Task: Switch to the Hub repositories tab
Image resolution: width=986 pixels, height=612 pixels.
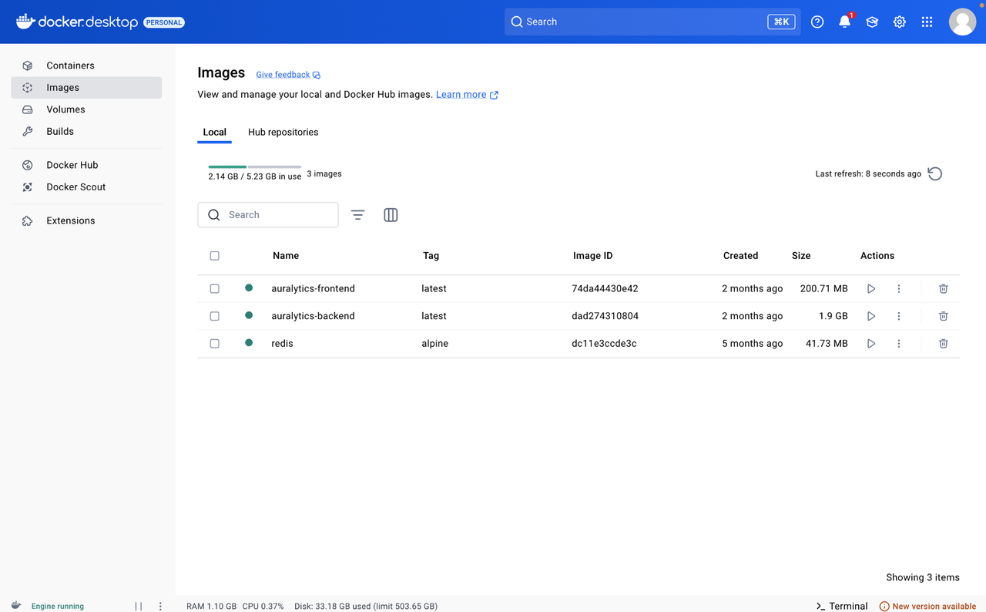Action: click(283, 132)
